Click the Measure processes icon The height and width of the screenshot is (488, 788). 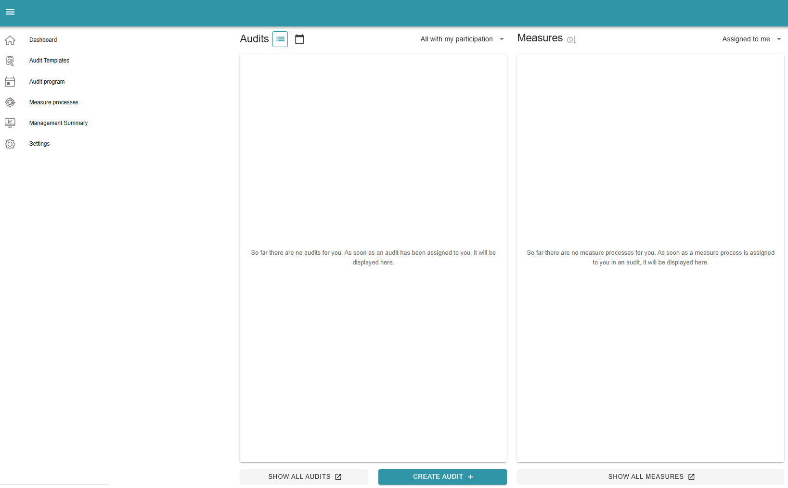10,102
